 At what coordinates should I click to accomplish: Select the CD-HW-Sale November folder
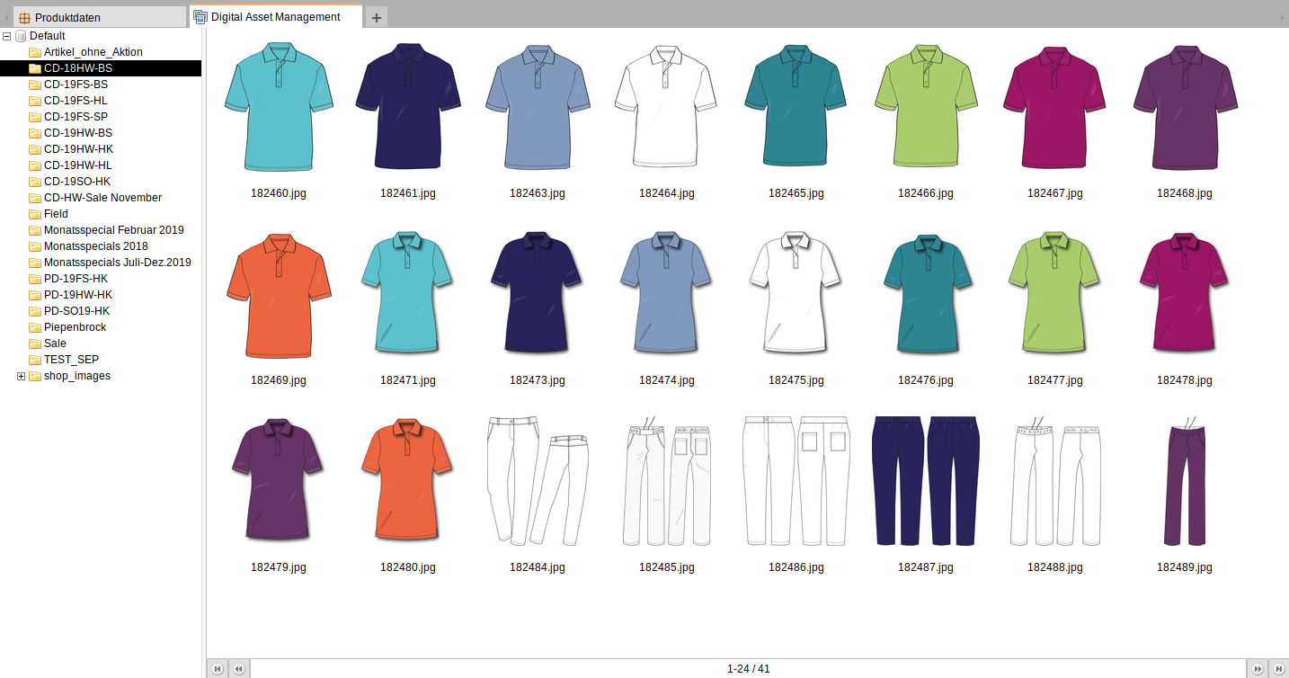click(x=102, y=198)
